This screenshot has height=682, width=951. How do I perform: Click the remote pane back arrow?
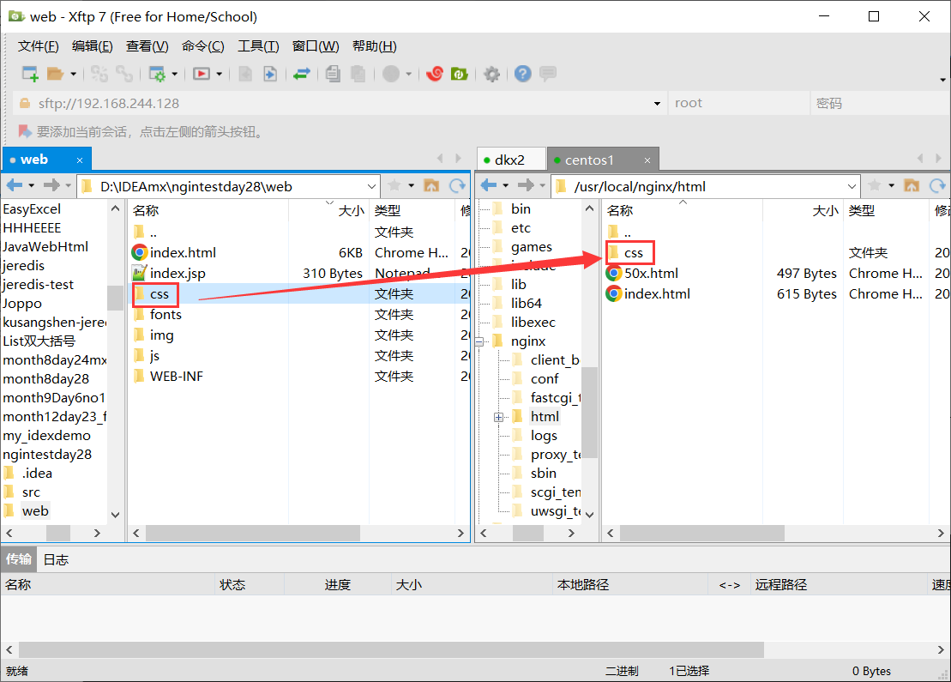(x=488, y=185)
